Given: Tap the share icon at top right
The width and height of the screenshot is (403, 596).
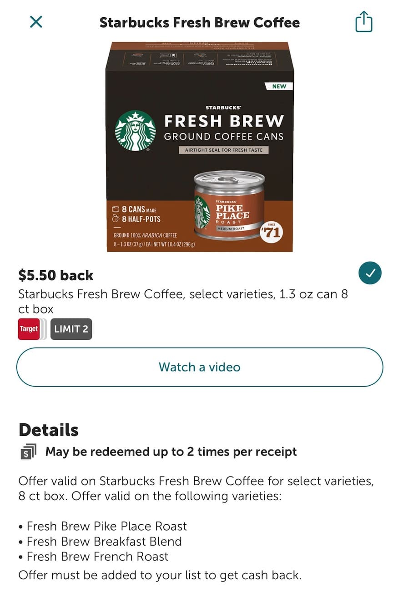Looking at the screenshot, I should (x=364, y=22).
